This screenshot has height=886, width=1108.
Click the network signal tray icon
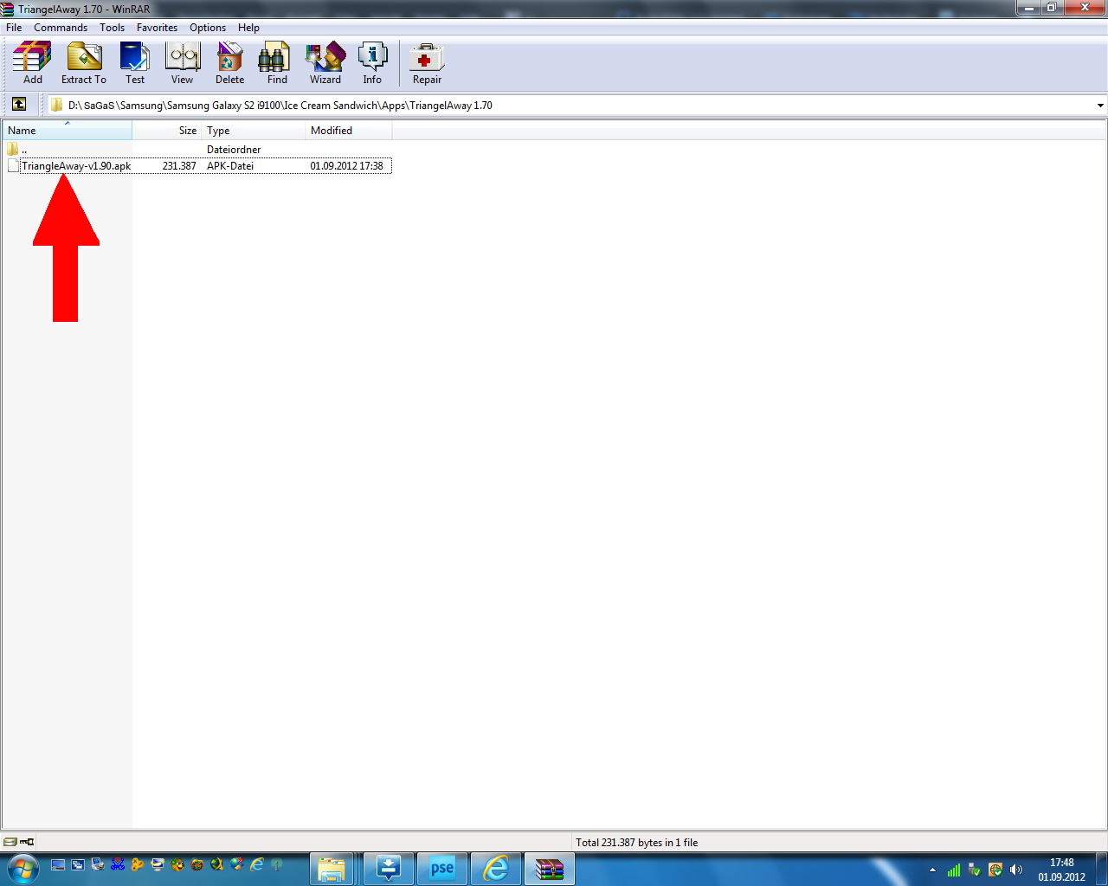click(x=954, y=870)
